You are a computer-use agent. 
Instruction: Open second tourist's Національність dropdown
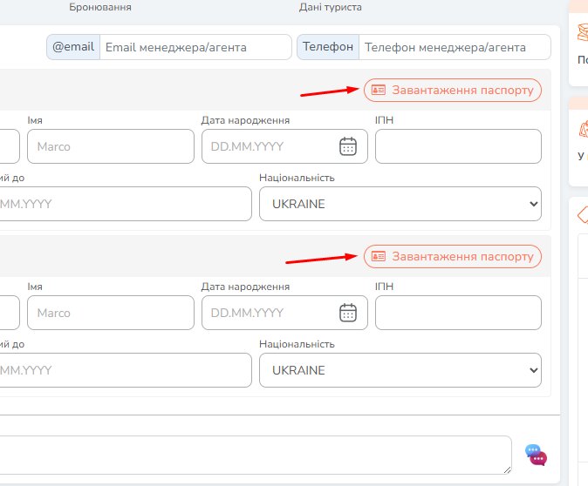tap(400, 370)
